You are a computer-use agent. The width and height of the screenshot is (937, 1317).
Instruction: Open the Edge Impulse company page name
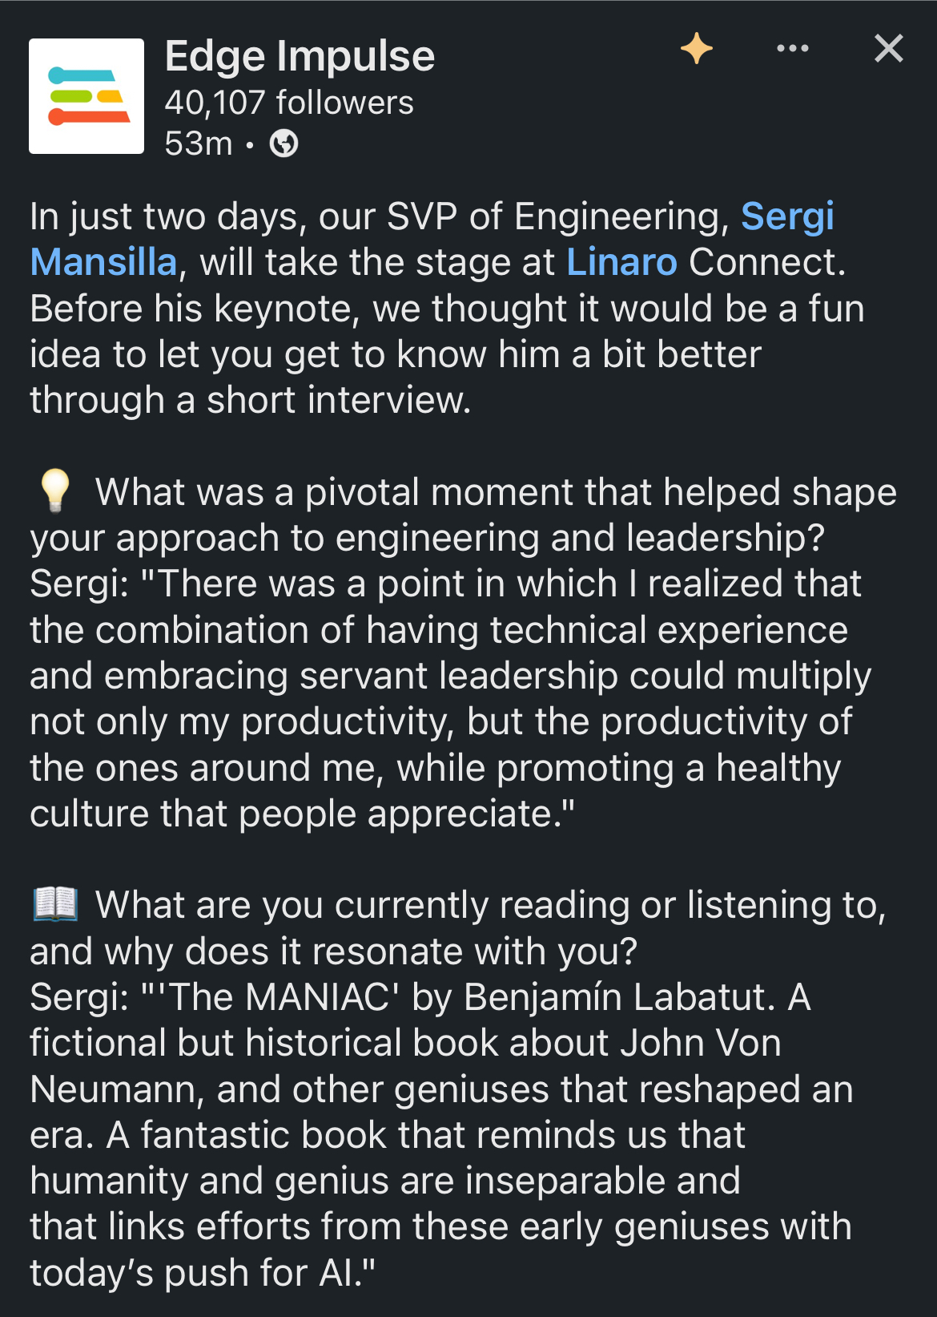pos(300,56)
